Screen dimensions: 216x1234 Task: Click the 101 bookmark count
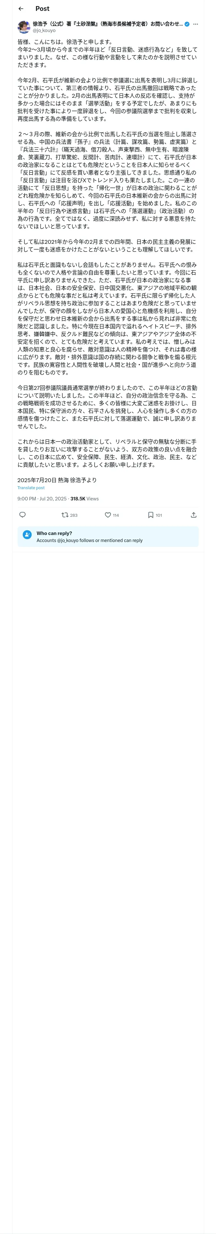(x=158, y=515)
